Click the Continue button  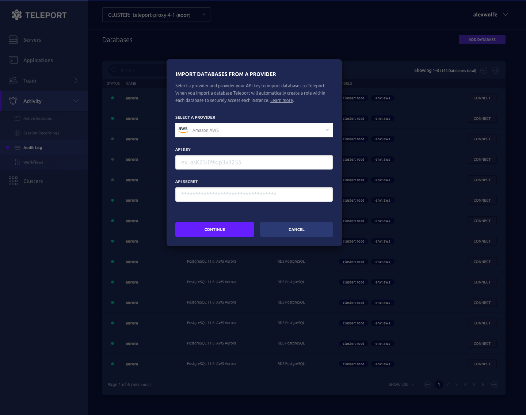(214, 229)
